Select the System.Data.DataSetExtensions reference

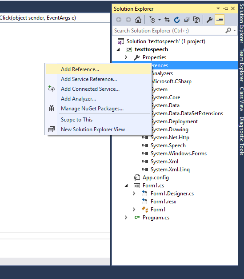coord(187,113)
